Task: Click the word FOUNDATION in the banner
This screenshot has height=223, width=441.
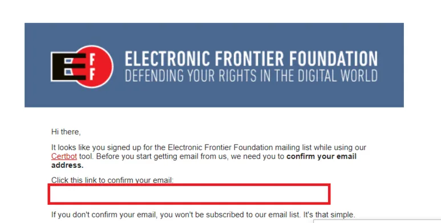Action: pyautogui.click(x=334, y=59)
